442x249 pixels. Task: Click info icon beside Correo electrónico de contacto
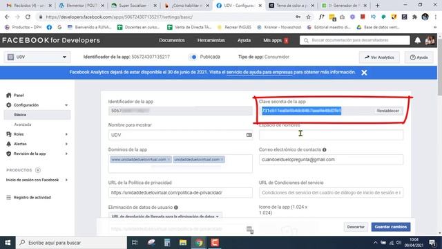[325, 149]
